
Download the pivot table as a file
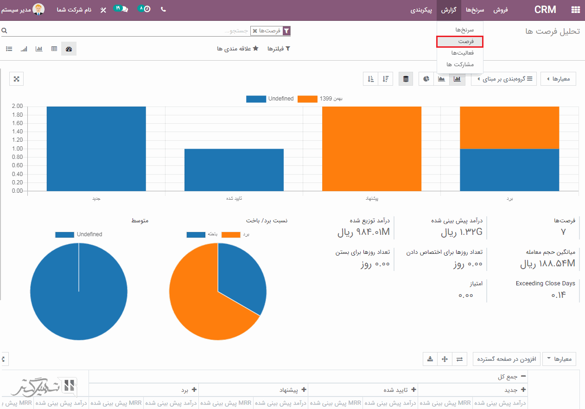[430, 359]
